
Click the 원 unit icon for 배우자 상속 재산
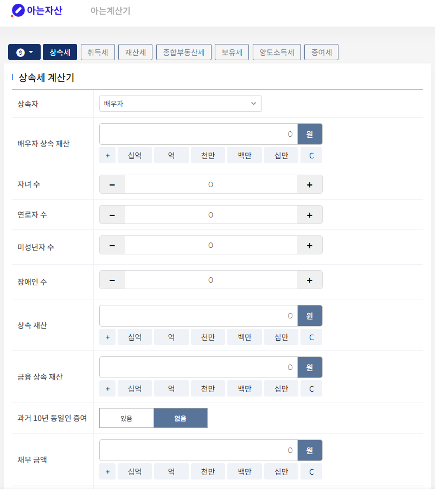310,134
